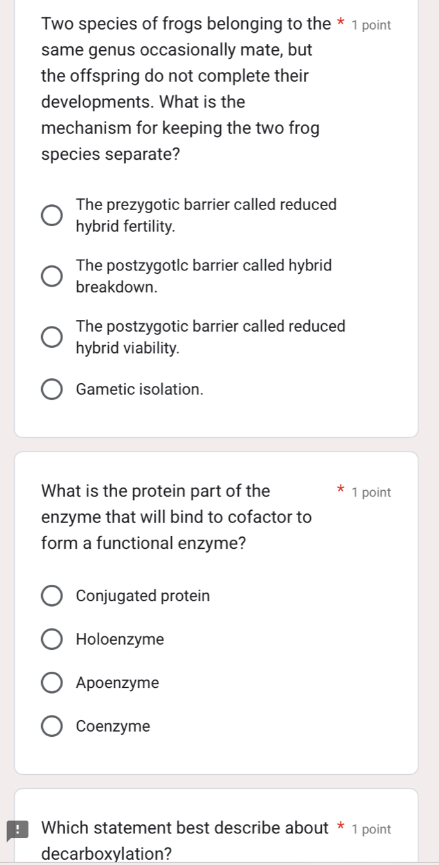439x865 pixels.
Task: Click the error alert icon on decarboxylation question
Action: click(17, 828)
